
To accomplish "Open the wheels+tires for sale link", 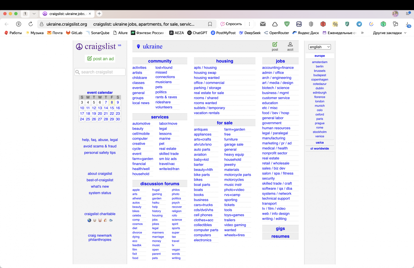I will click(234, 235).
